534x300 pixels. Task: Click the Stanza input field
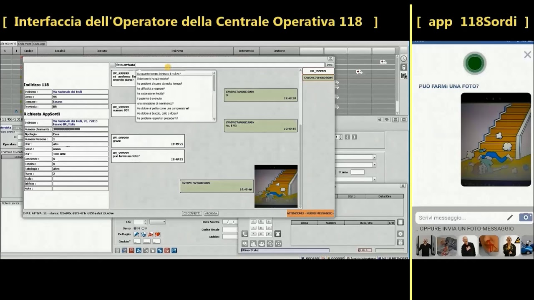357,172
